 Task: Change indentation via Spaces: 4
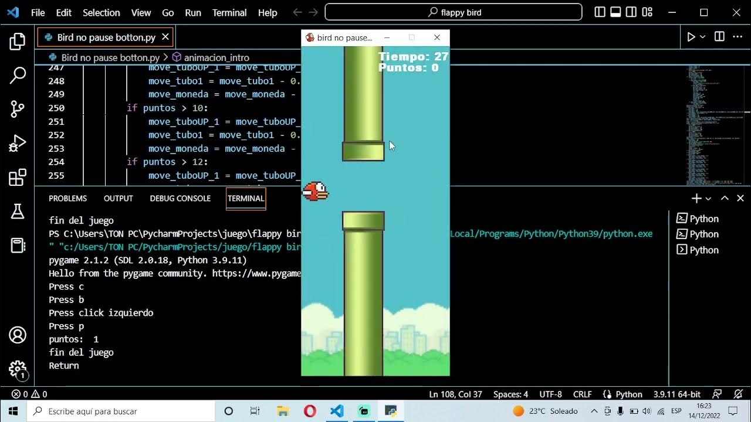(x=510, y=394)
